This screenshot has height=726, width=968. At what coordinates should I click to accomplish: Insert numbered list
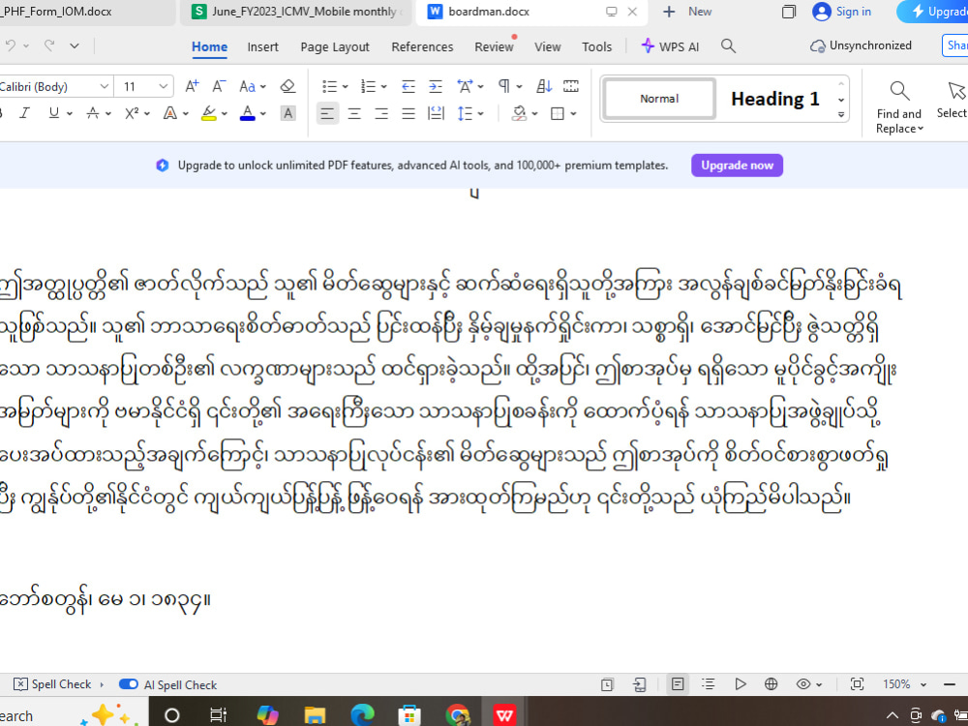[x=368, y=86]
